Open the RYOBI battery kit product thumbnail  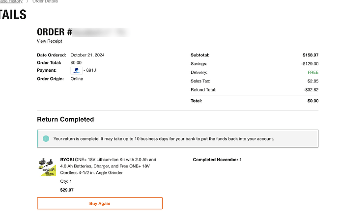pos(47,167)
